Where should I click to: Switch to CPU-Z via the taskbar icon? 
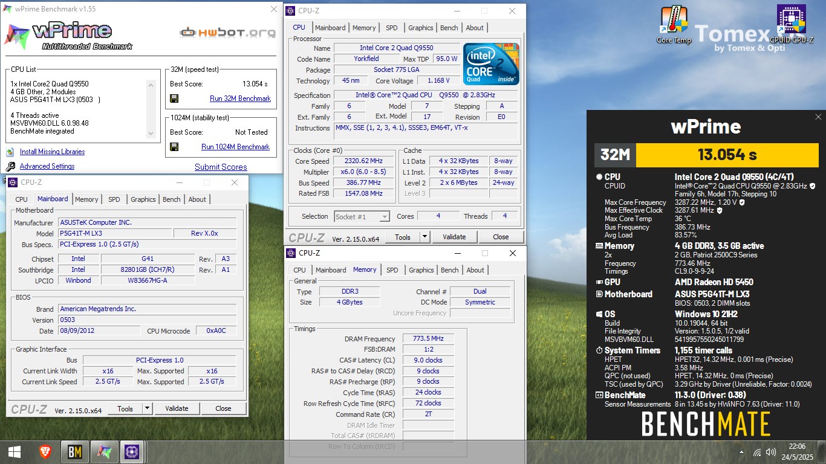point(131,451)
